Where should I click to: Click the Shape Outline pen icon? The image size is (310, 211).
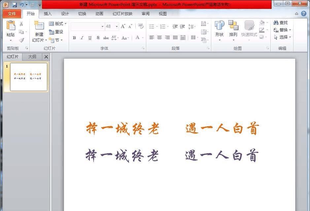coord(262,30)
